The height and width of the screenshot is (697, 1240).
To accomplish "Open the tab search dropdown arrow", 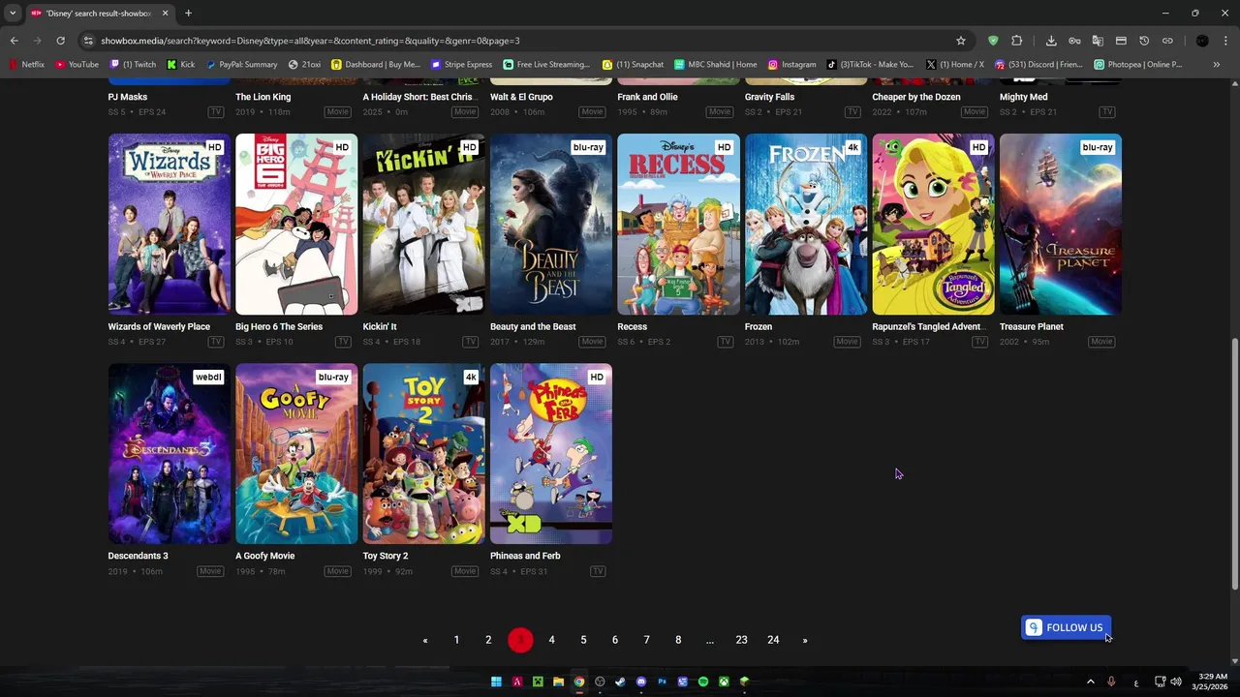I will point(13,13).
